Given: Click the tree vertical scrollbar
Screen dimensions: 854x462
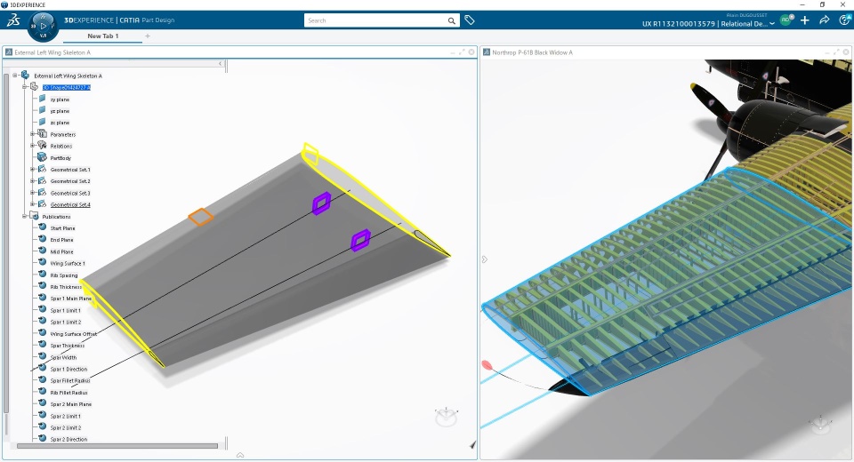Looking at the screenshot, I should (6, 243).
